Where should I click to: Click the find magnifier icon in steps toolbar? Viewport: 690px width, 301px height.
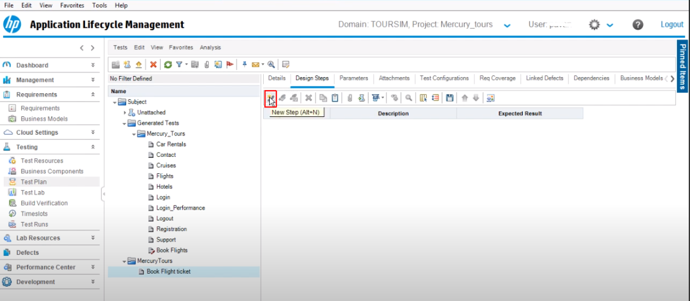pyautogui.click(x=409, y=98)
